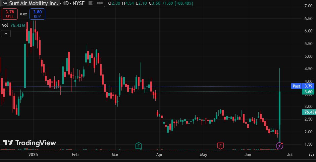Click the 4.50 price axis label
The width and height of the screenshot is (316, 162).
pos(308,69)
